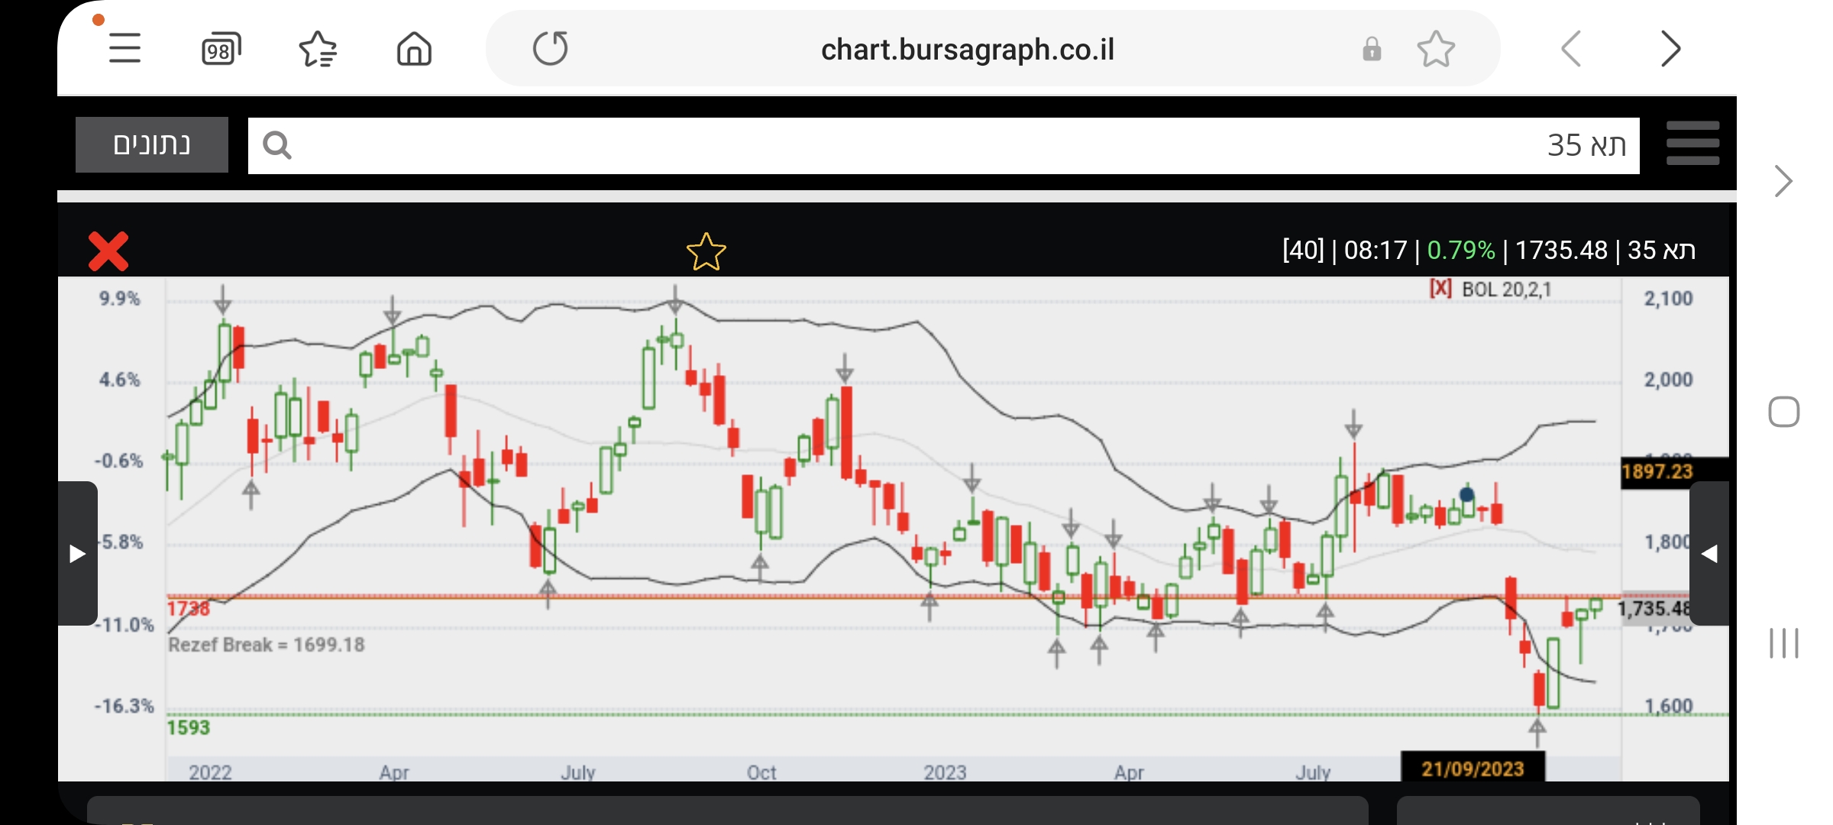Open the browser bookmarks list icon

pos(318,50)
